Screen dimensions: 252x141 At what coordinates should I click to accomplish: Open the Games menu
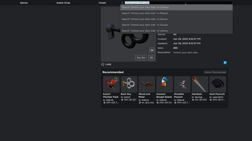(24, 3)
